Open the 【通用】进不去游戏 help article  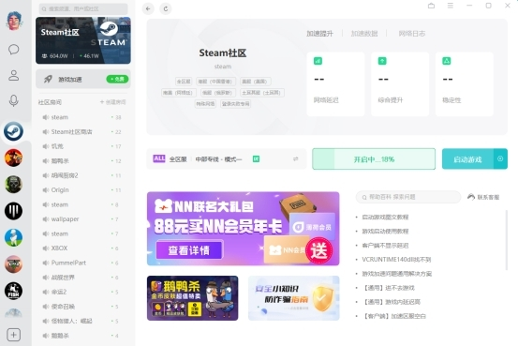pos(389,288)
